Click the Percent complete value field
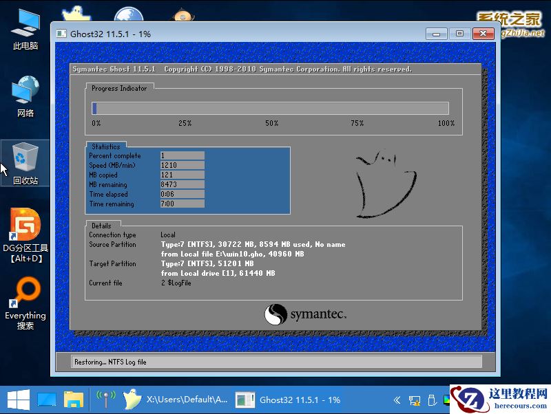The height and width of the screenshot is (414, 551). [182, 155]
